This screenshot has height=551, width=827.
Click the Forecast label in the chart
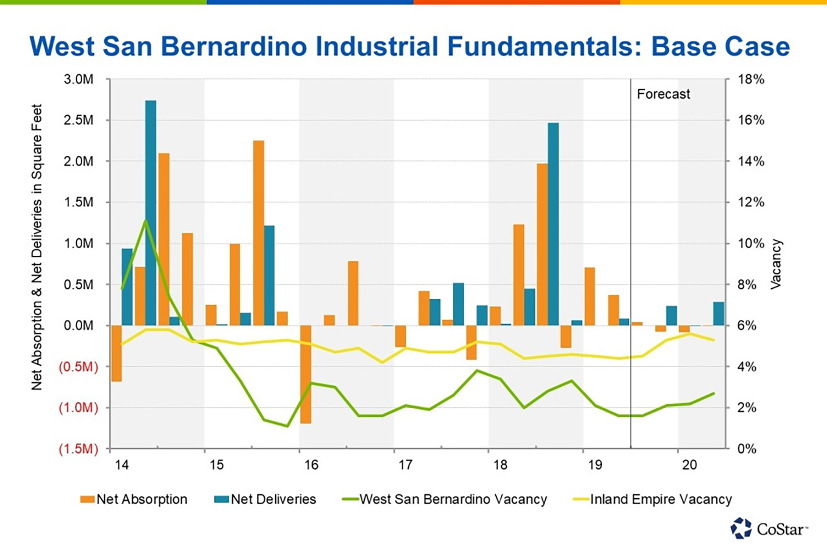point(663,94)
